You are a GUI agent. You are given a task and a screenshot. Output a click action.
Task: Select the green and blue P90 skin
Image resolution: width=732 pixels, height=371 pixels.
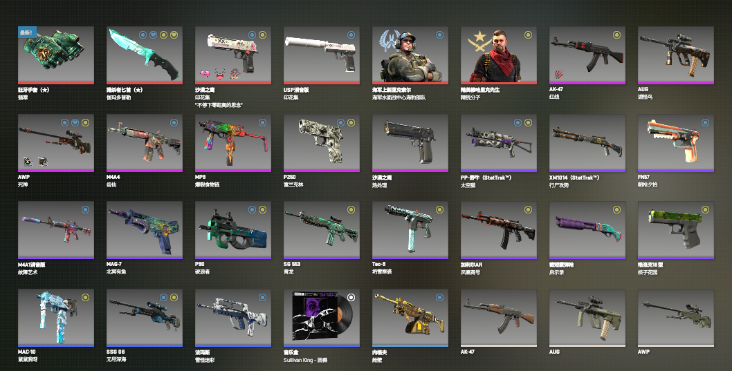233,230
